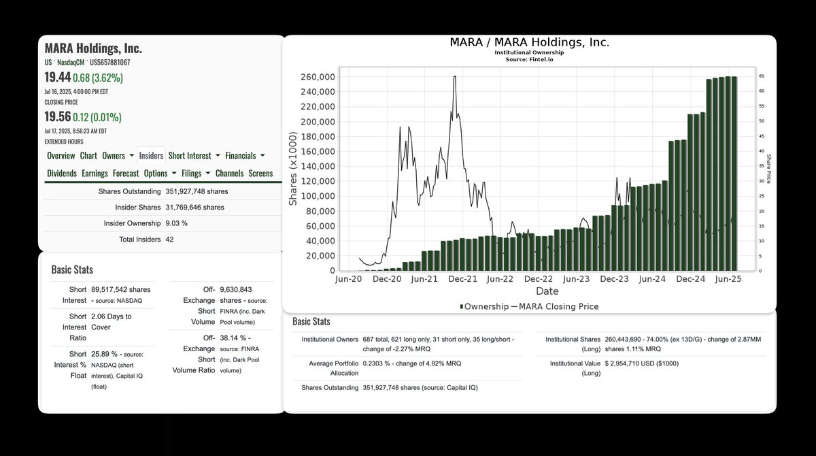816x456 pixels.
Task: Click the 9,630,843 off-exchange shares value
Action: (237, 289)
